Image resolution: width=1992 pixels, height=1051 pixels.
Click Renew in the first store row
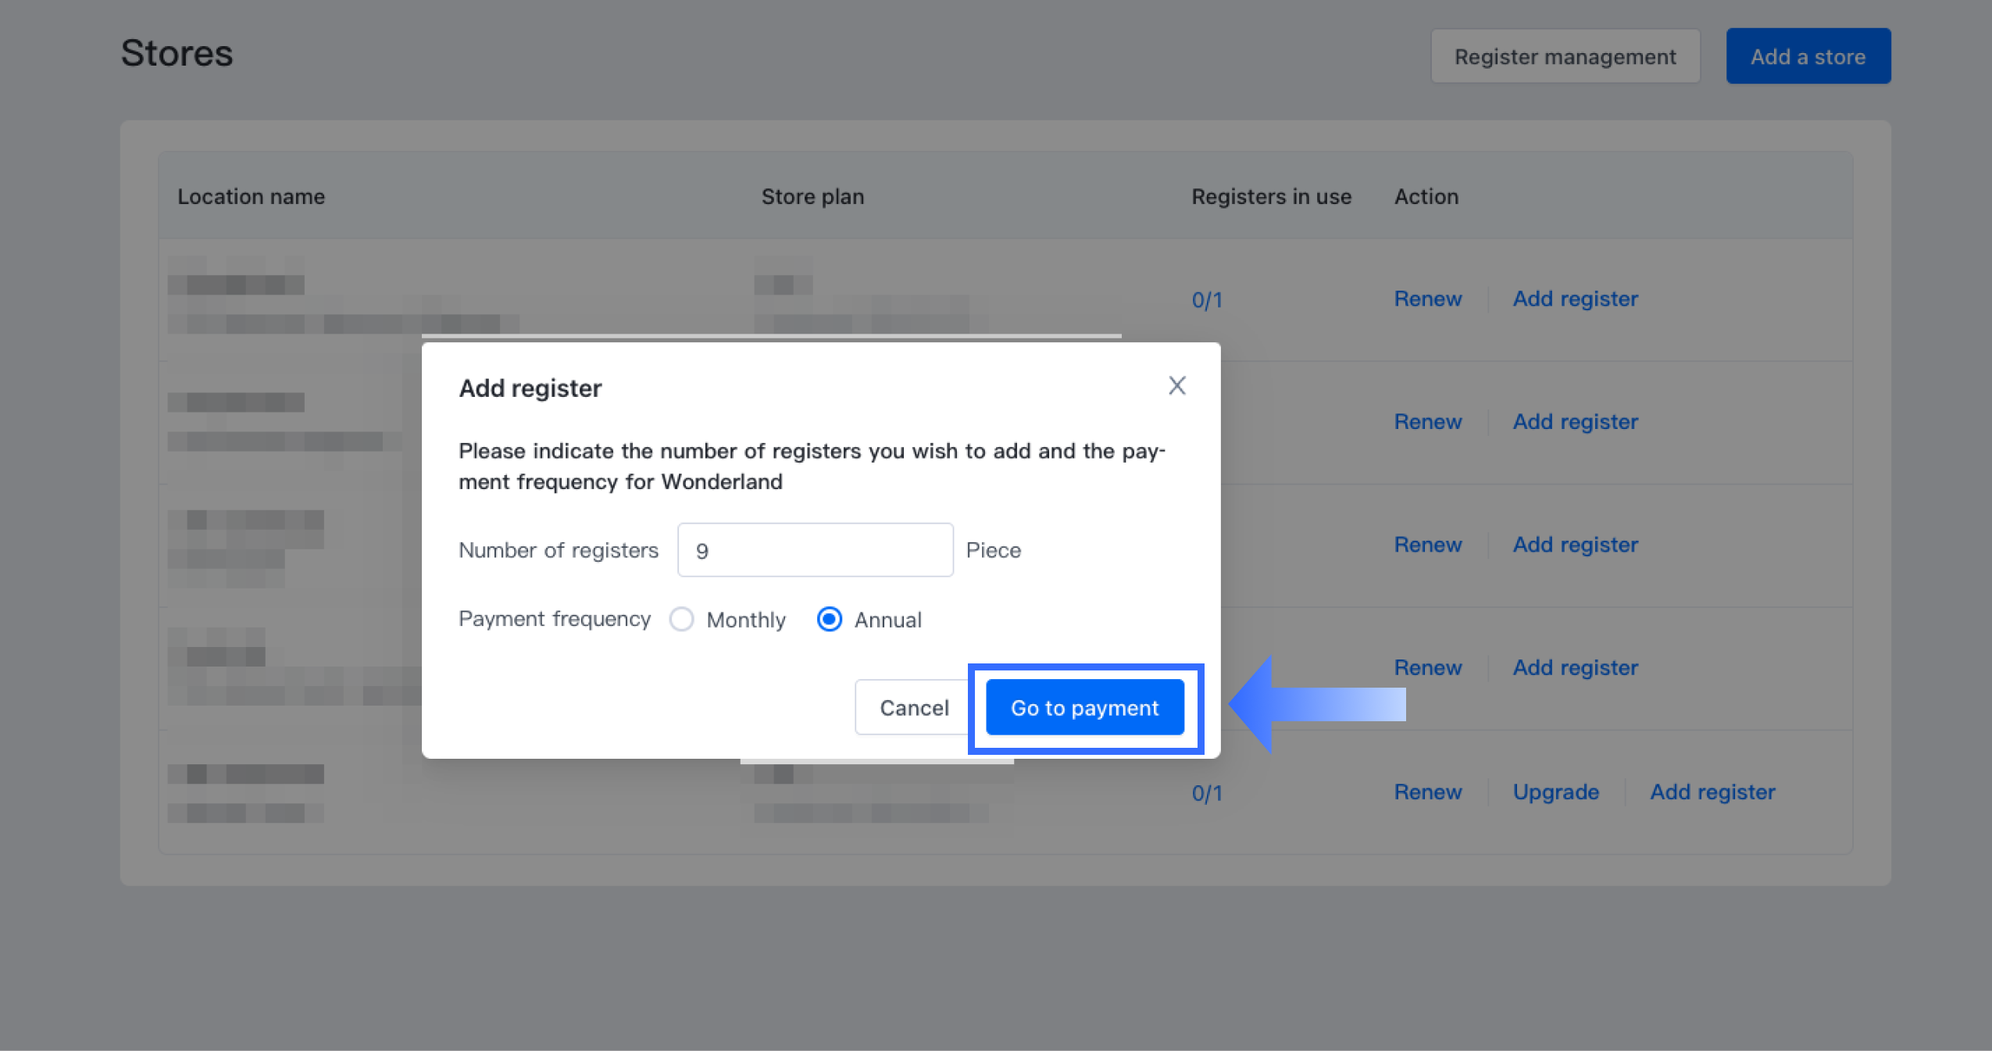tap(1427, 298)
